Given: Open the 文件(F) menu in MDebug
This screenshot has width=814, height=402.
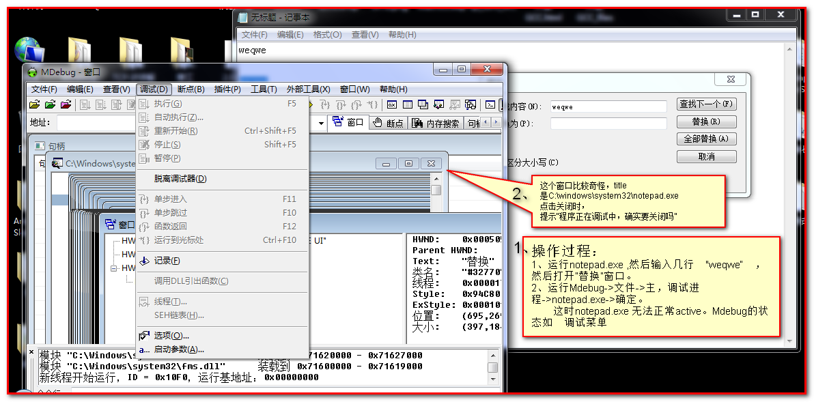Looking at the screenshot, I should (44, 89).
